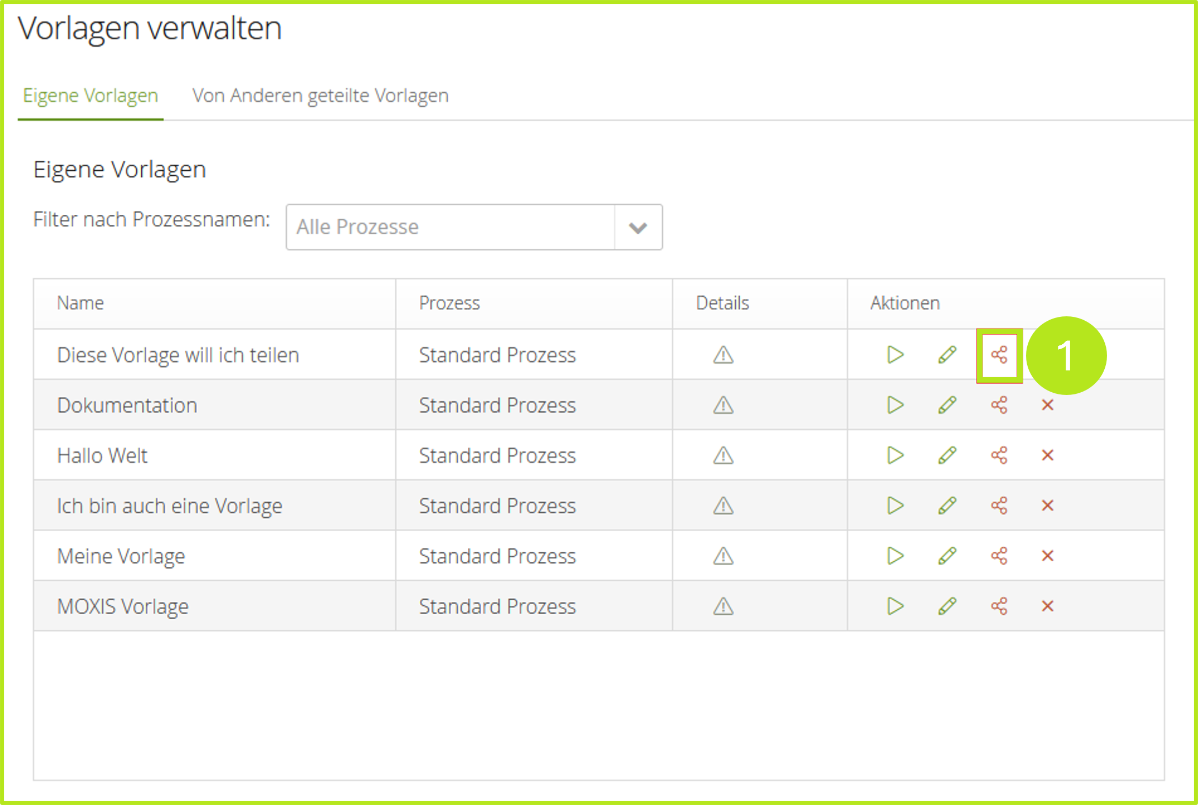The image size is (1198, 805).
Task: Expand the 'Alle Prozesse' filter dropdown arrow
Action: point(638,228)
